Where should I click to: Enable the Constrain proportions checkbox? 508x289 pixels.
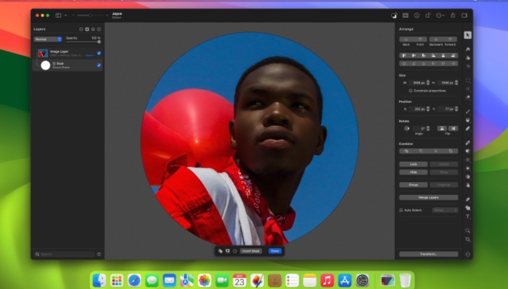[411, 91]
